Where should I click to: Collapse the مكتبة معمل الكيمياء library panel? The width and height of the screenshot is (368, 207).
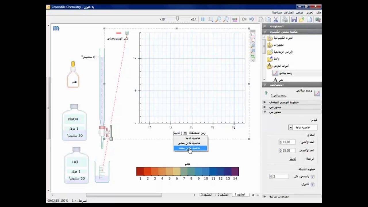pyautogui.click(x=292, y=32)
